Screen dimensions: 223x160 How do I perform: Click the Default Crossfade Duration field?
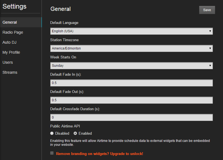(131, 117)
